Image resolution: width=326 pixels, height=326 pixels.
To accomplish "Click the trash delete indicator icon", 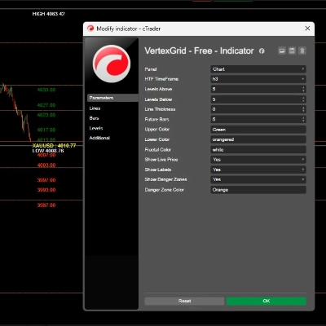I will (302, 51).
